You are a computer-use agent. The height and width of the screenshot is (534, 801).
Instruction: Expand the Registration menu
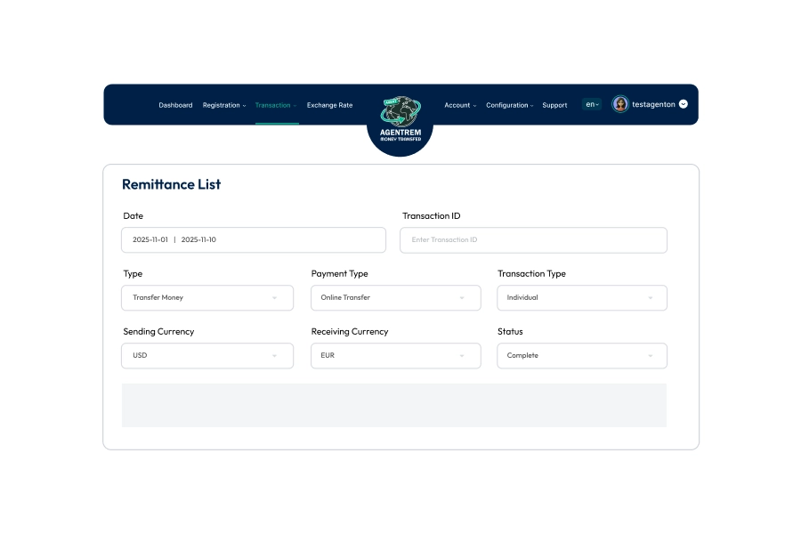224,105
